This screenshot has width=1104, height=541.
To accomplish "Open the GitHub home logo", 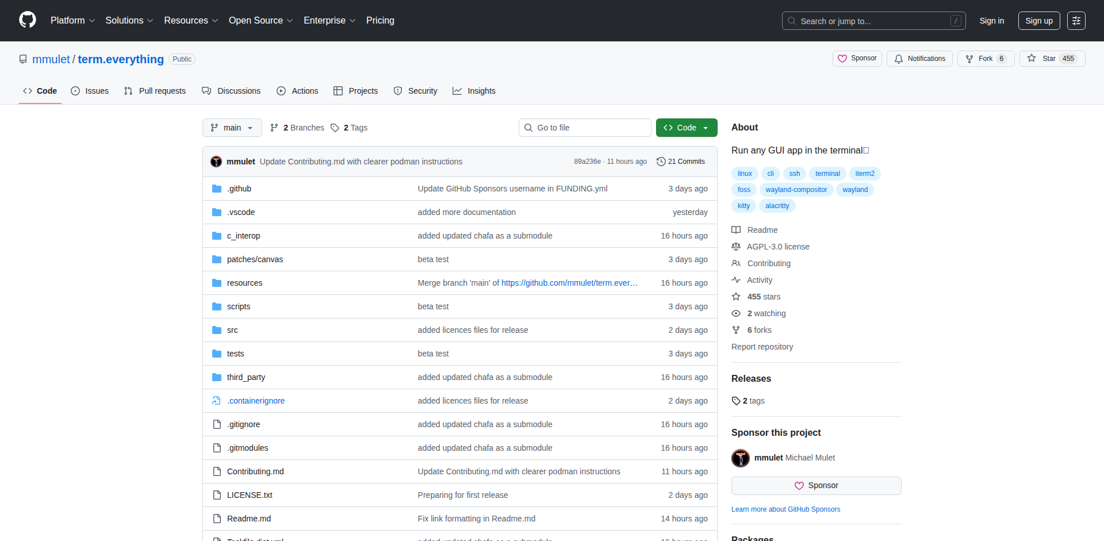I will (28, 20).
